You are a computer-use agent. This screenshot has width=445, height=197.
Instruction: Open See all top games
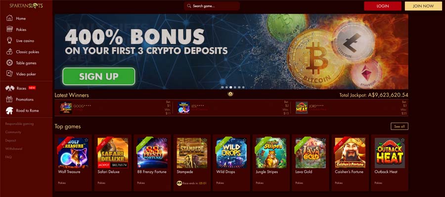(x=400, y=127)
